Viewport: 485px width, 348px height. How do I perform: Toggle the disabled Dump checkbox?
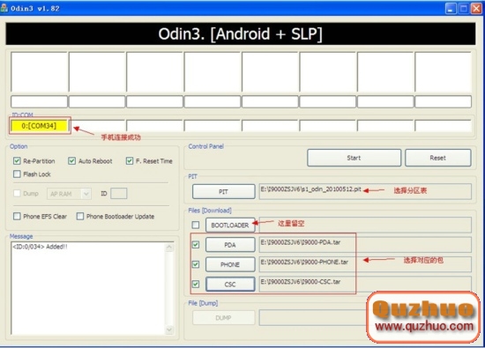coord(17,193)
